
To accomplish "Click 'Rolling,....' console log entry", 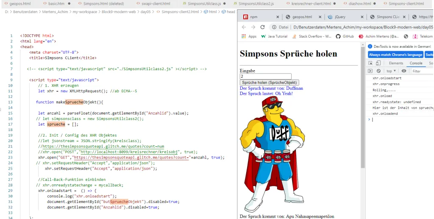I will tap(384, 90).
